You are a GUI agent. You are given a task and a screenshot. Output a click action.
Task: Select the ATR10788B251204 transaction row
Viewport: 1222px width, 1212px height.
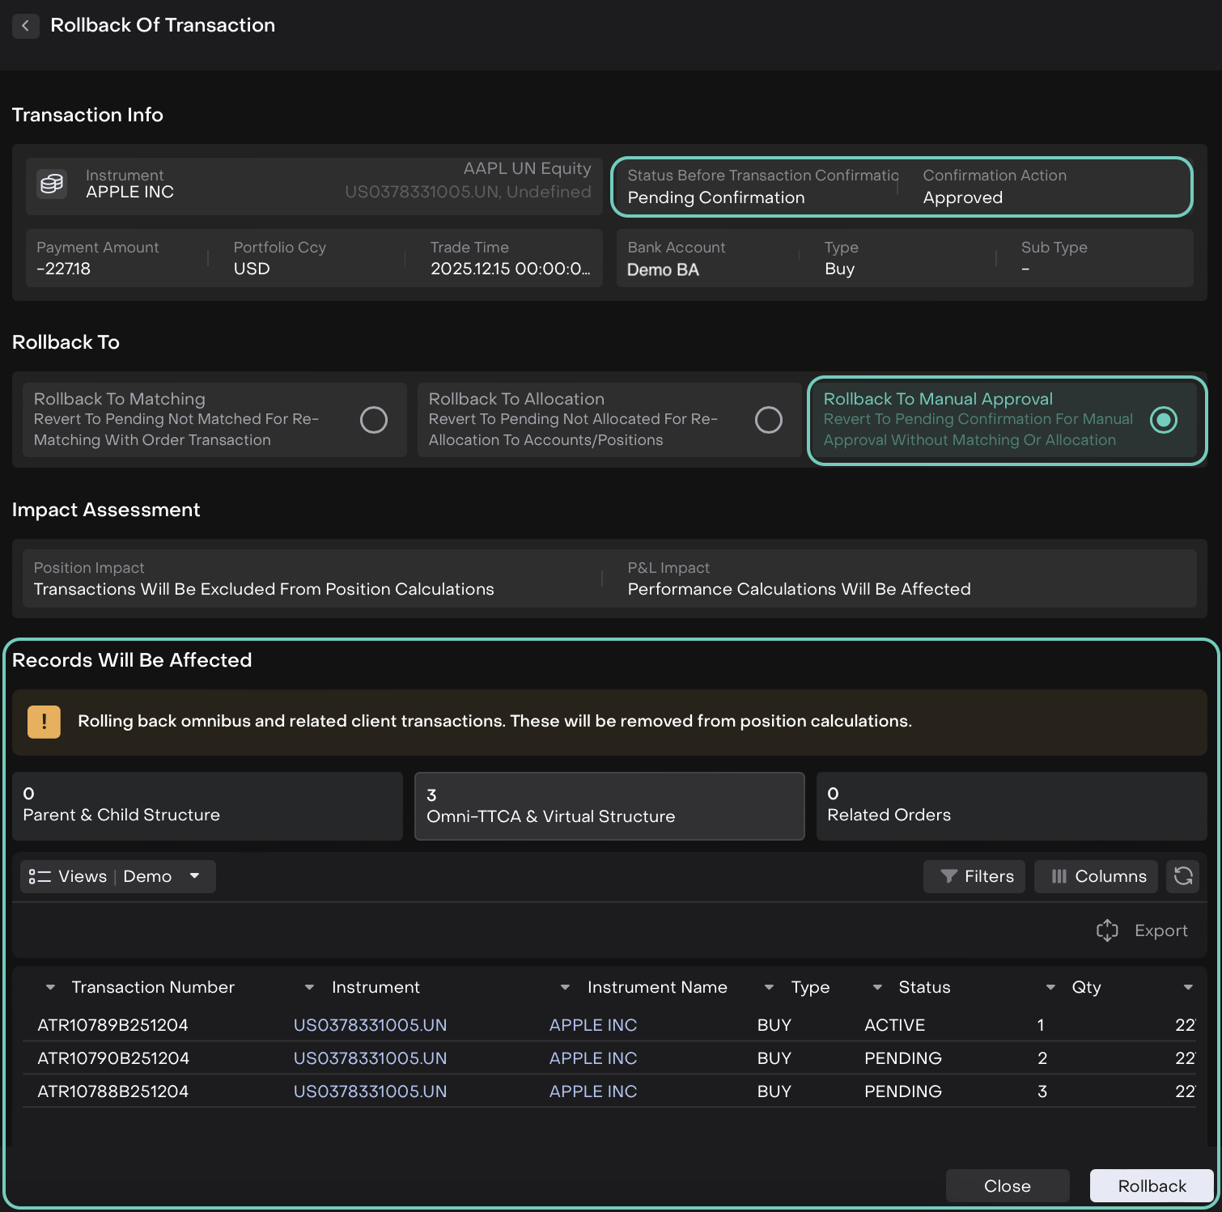click(113, 1091)
